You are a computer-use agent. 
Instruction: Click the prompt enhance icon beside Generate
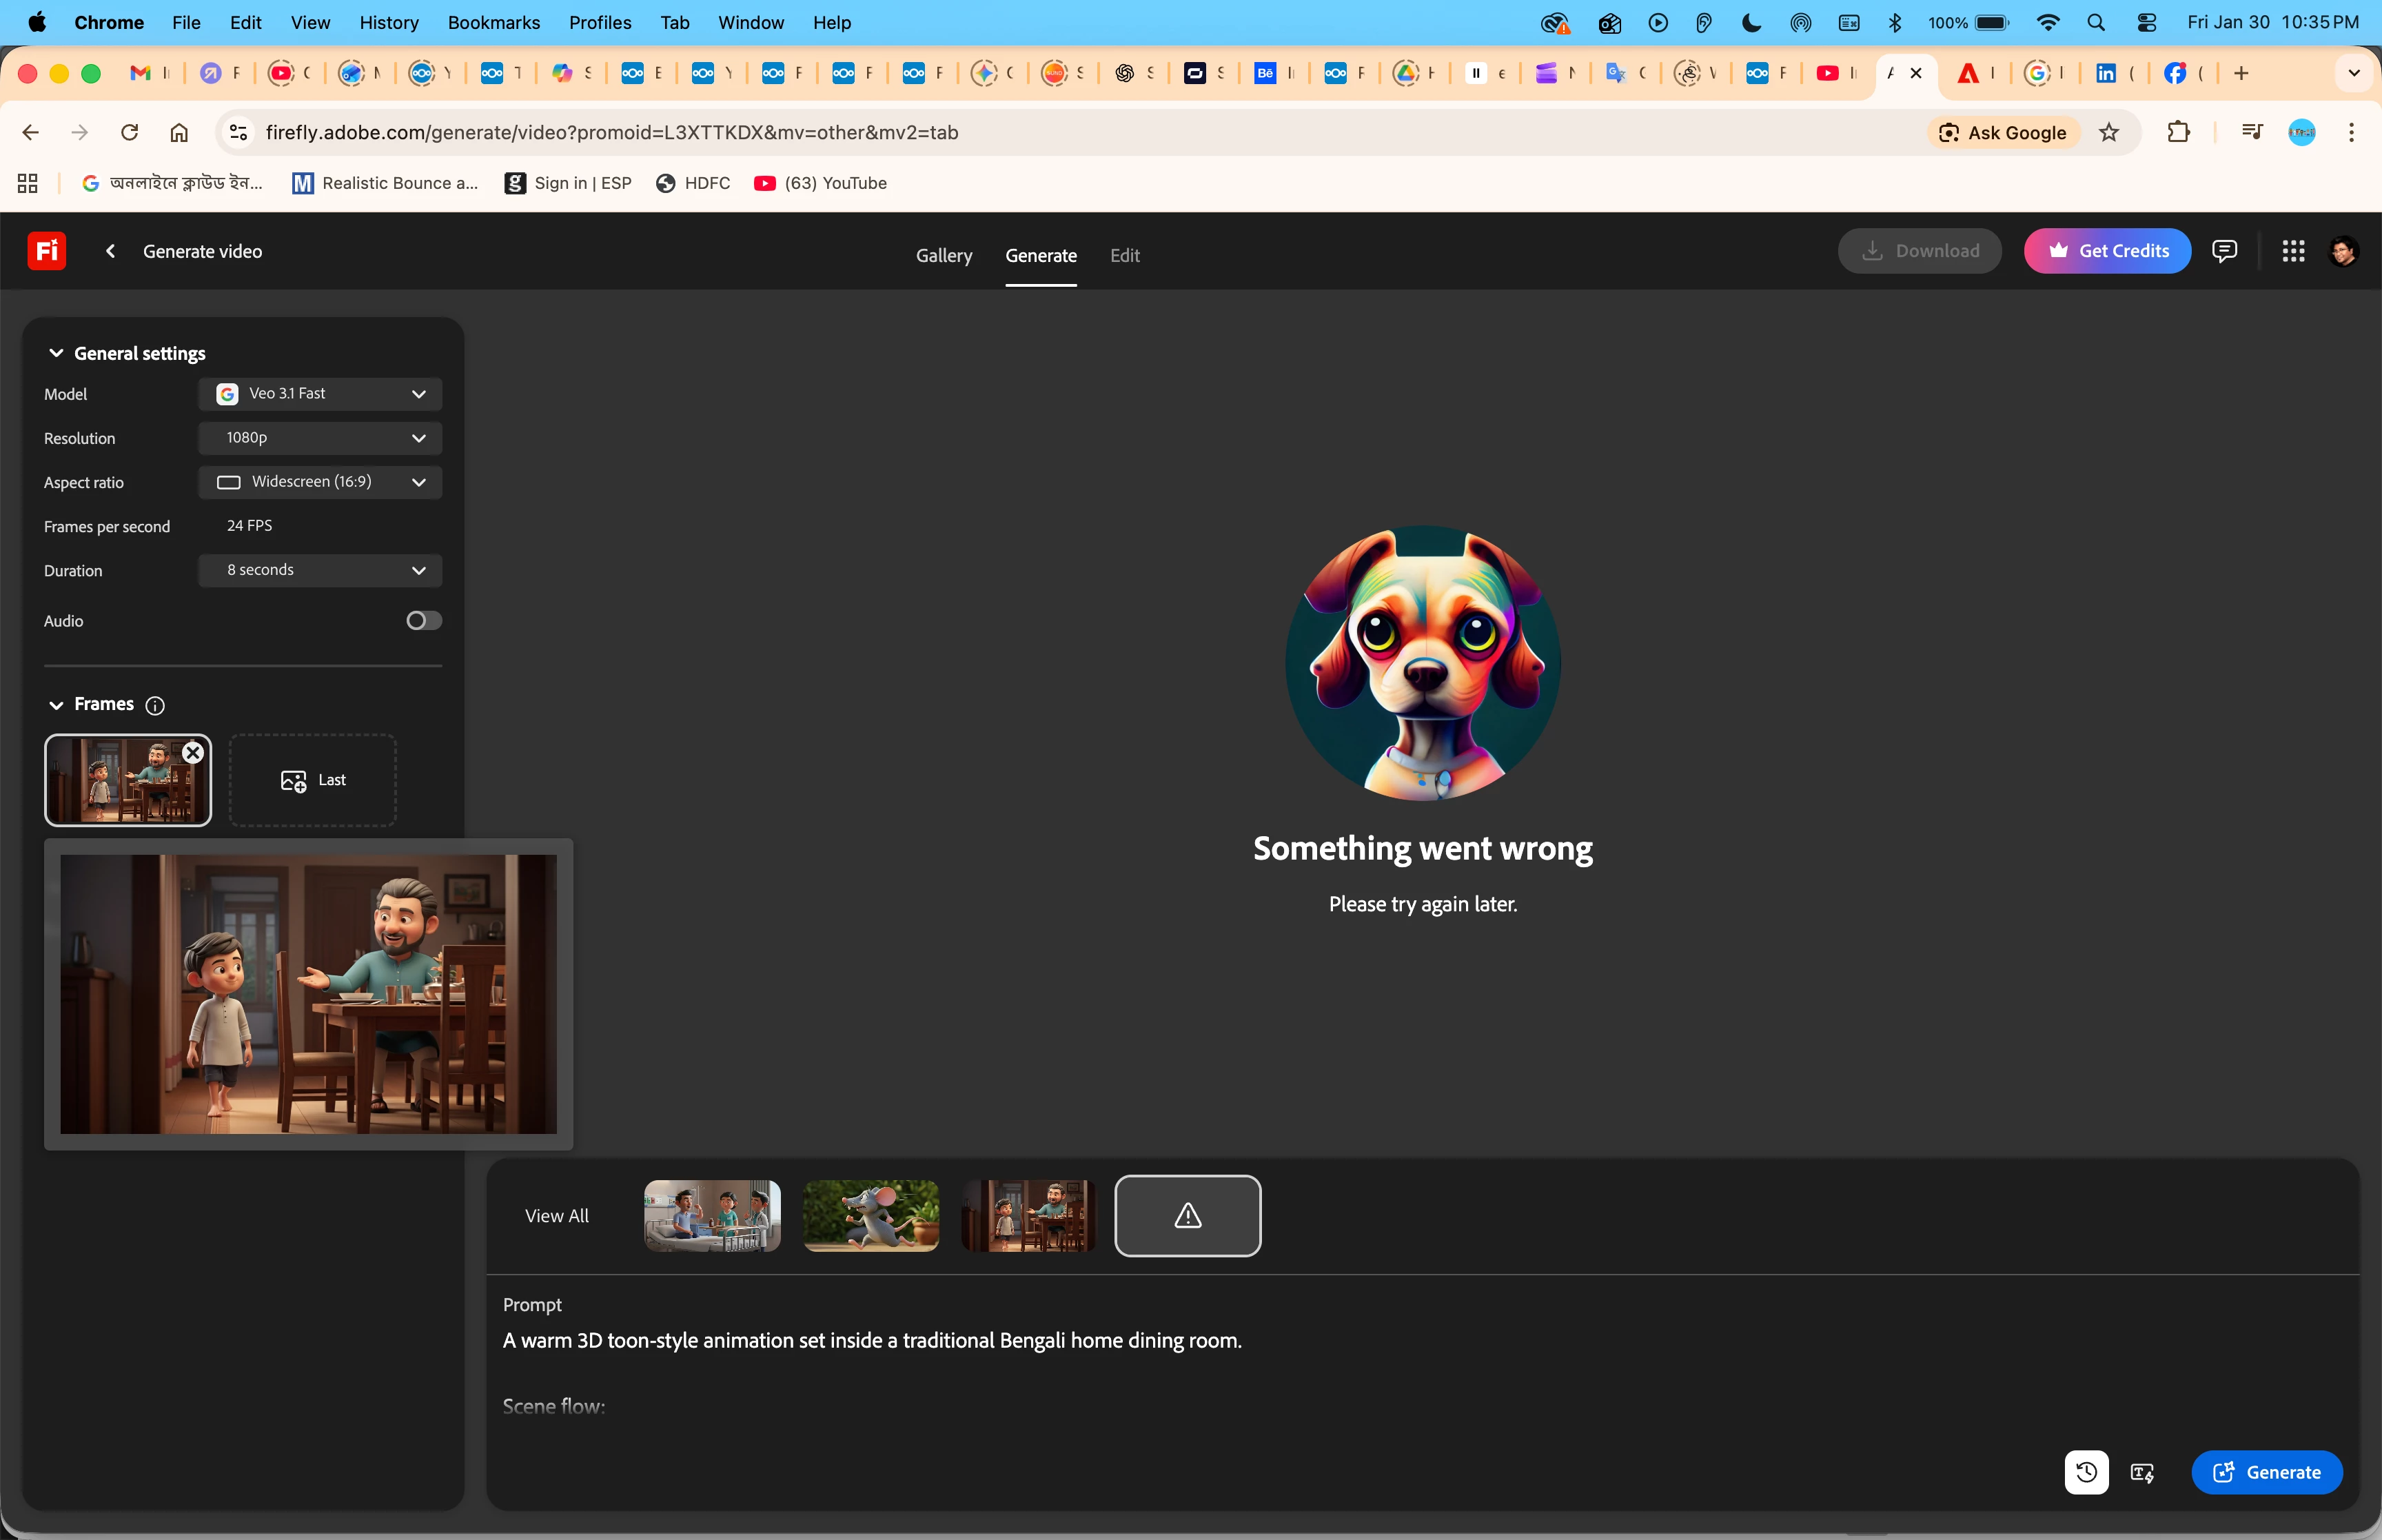(x=2142, y=1472)
